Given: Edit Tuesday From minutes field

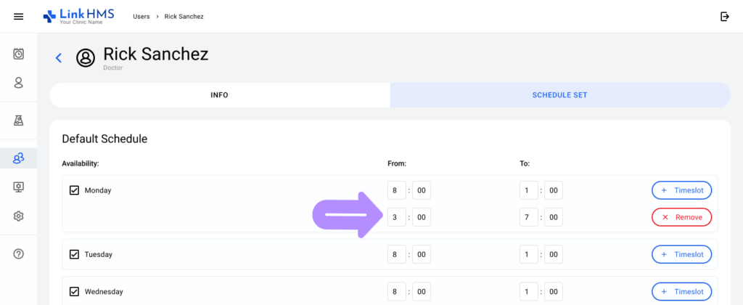Looking at the screenshot, I should tap(422, 254).
